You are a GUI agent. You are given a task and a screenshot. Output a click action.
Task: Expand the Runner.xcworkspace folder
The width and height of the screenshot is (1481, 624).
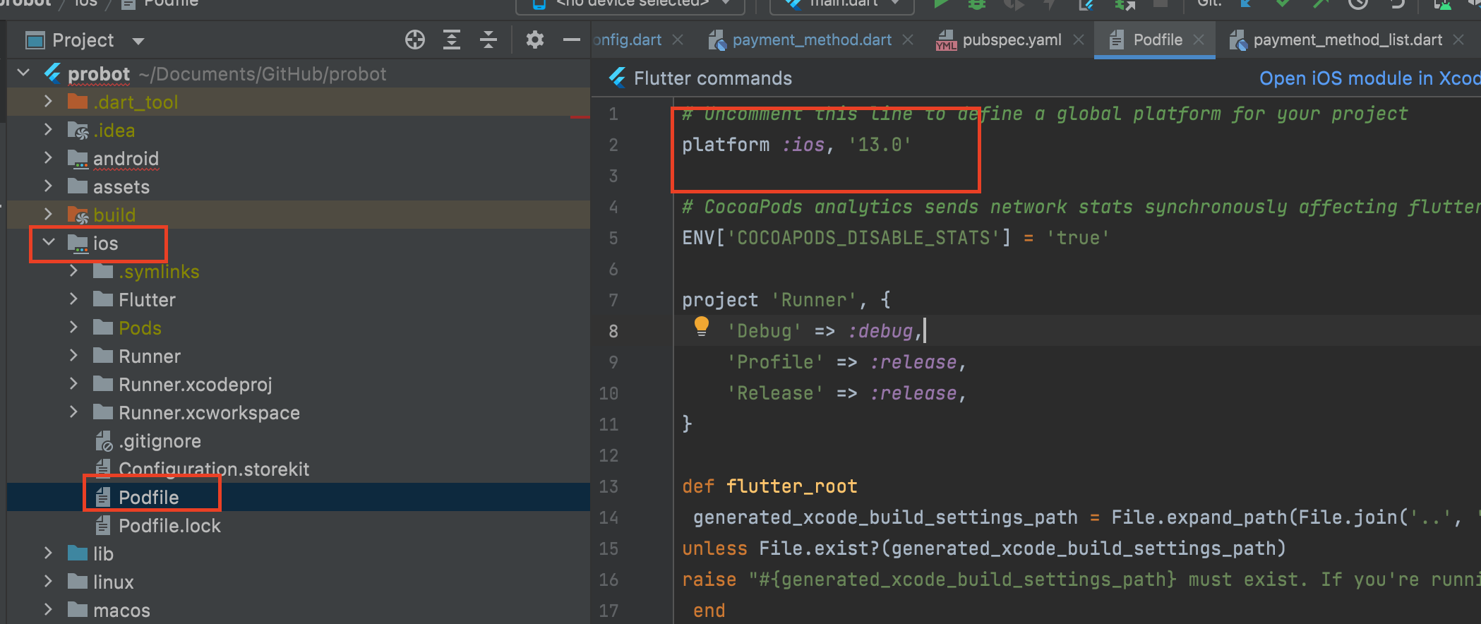[x=74, y=412]
